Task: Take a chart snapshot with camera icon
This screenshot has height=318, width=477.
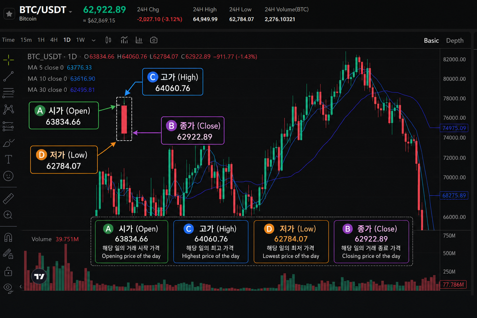Action: (154, 40)
